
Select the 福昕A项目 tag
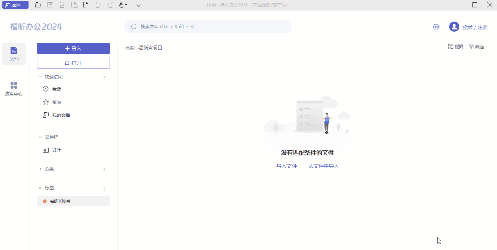coord(73,201)
